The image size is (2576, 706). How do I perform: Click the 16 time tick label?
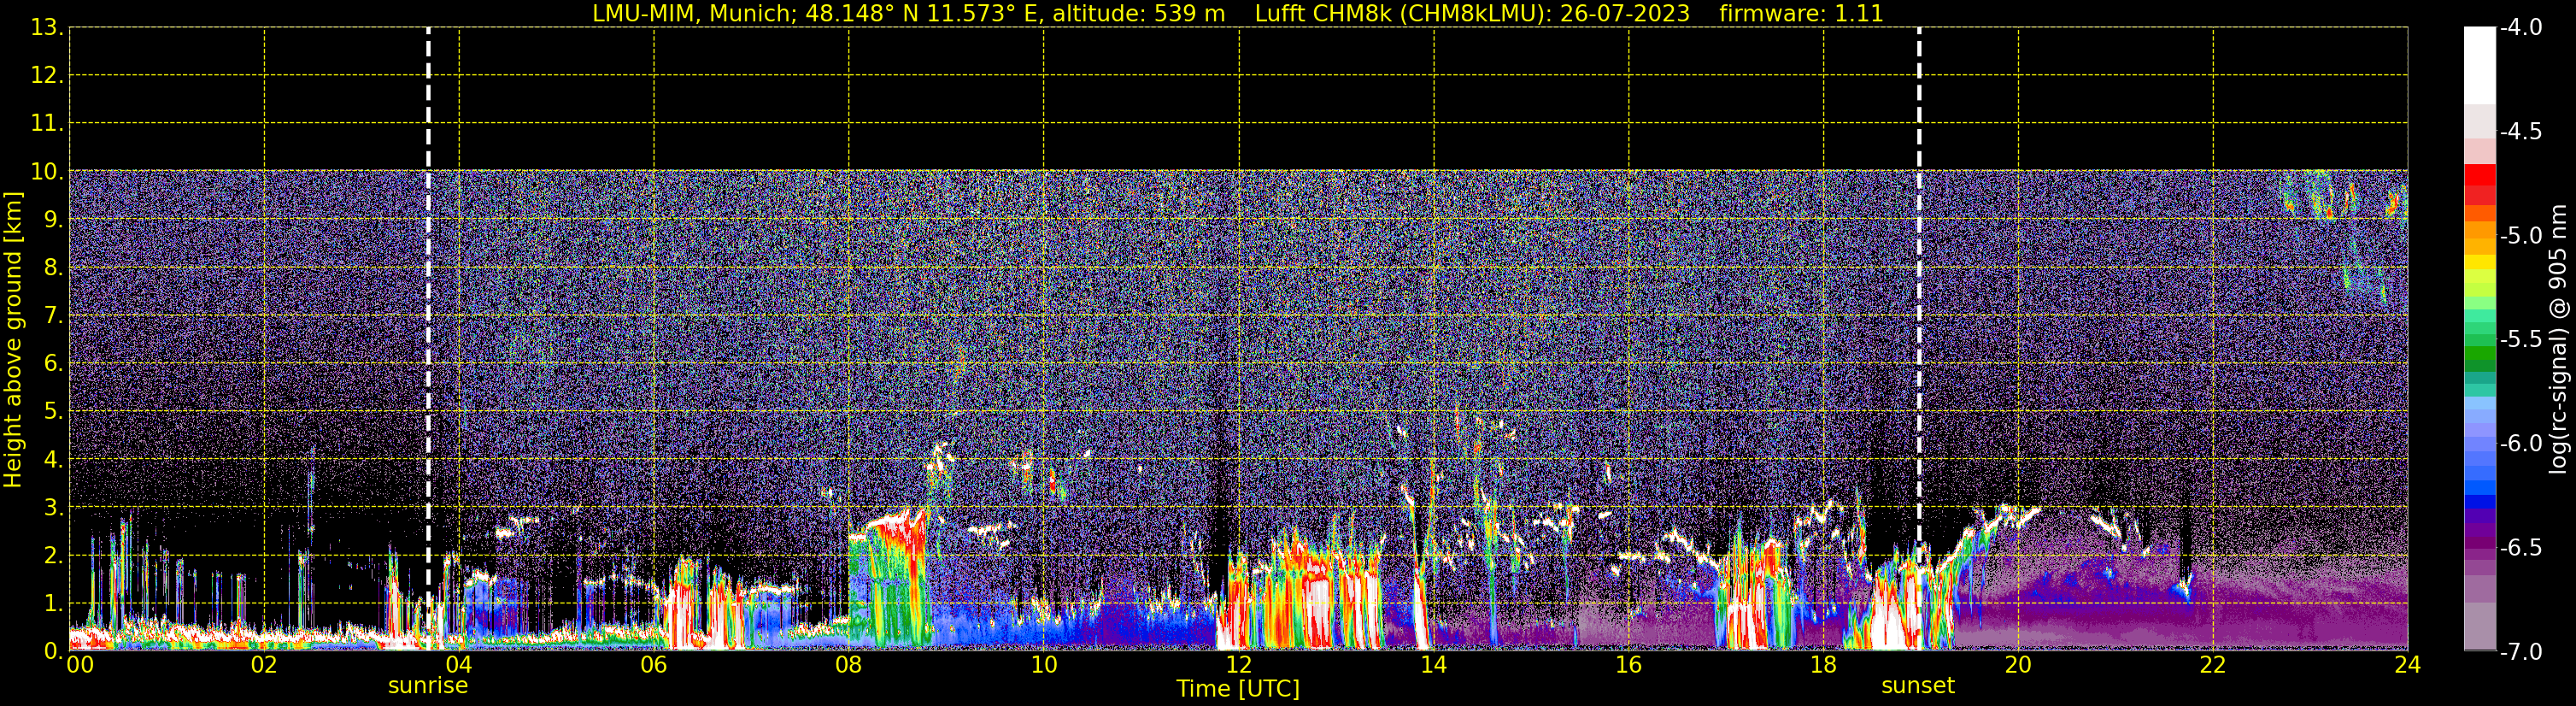point(1629,665)
